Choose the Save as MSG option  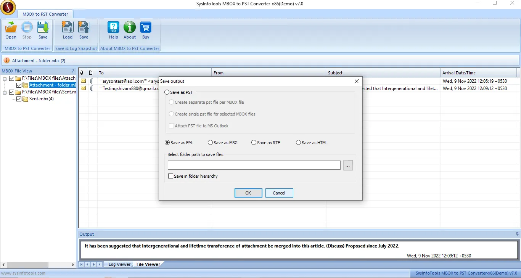tap(211, 143)
